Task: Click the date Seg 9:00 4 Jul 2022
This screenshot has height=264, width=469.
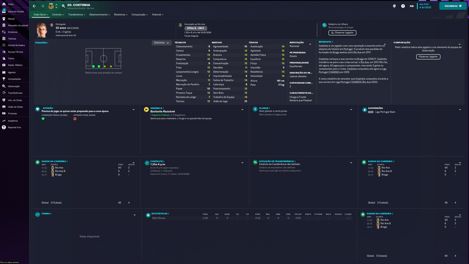Action: point(425,6)
